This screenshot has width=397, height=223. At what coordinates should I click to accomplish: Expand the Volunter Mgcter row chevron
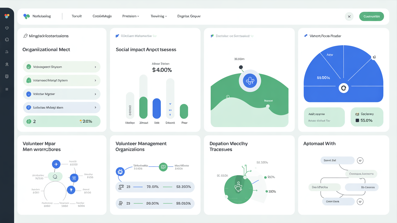95,94
